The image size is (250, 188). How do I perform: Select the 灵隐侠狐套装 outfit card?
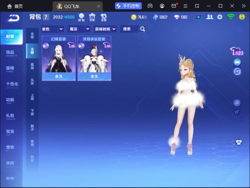[x=94, y=58]
